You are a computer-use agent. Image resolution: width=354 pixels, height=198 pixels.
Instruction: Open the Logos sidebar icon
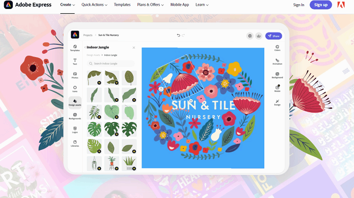point(75,130)
